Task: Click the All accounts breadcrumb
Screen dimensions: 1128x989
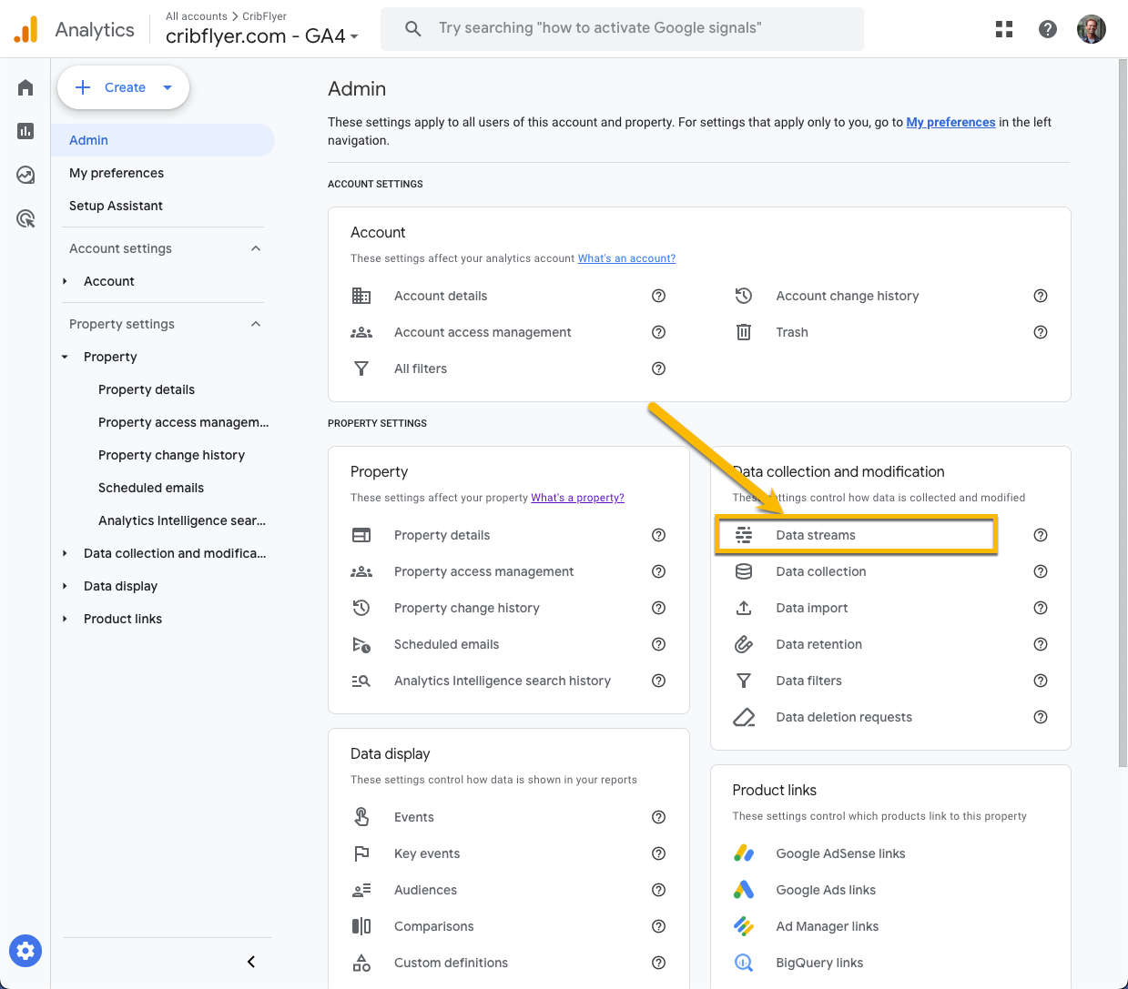Action: point(197,16)
